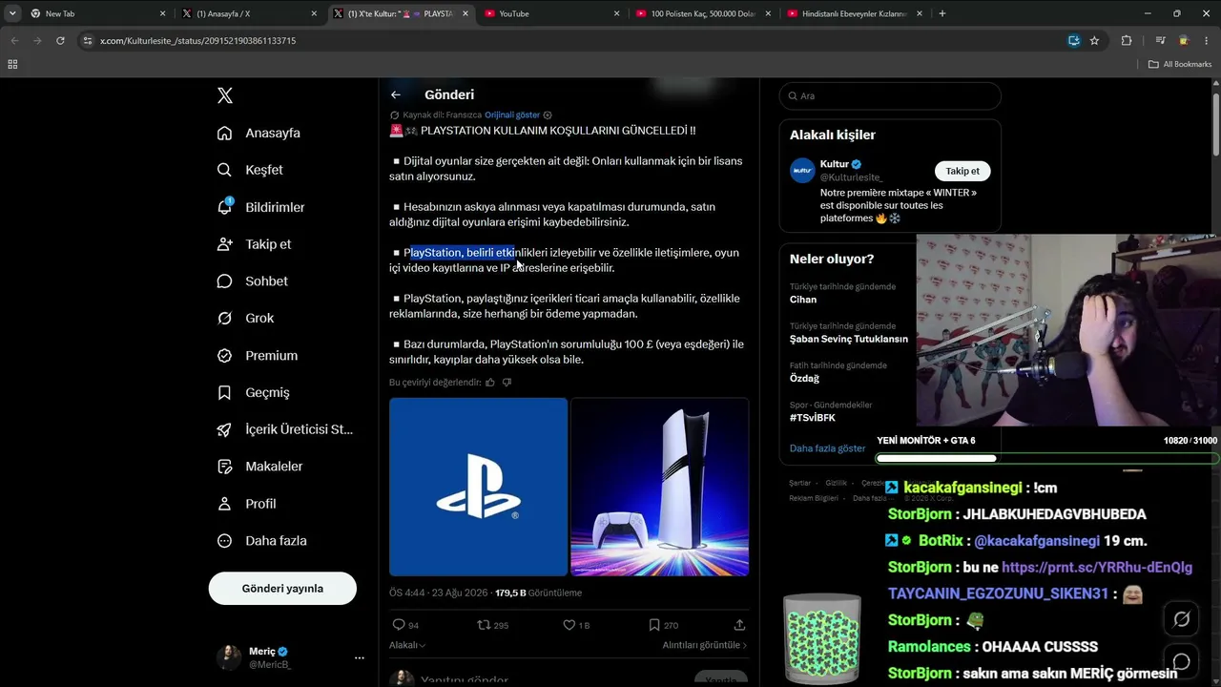
Task: Switch to the Anasayfa / X tab
Action: coord(249,13)
